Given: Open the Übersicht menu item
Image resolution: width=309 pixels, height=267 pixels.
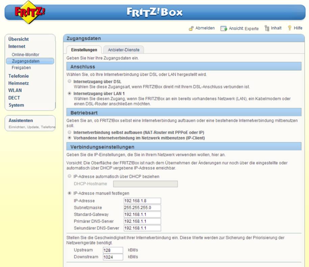Looking at the screenshot, I should (x=19, y=39).
